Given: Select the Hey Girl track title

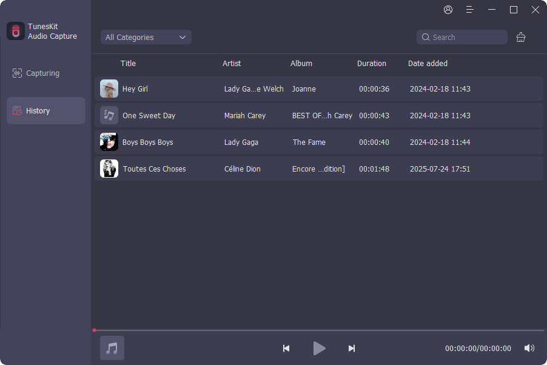Looking at the screenshot, I should click(135, 89).
